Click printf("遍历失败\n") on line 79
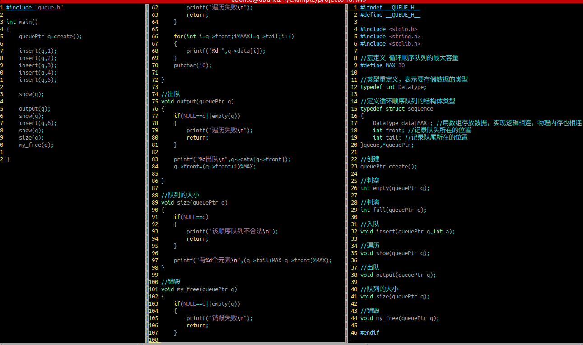583x345 pixels. [x=219, y=131]
